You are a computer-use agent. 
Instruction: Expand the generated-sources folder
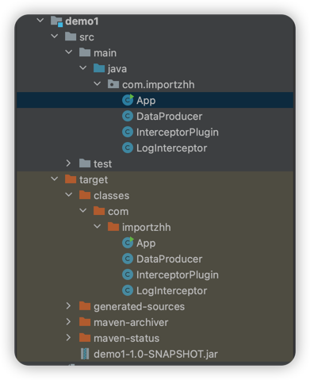click(68, 306)
